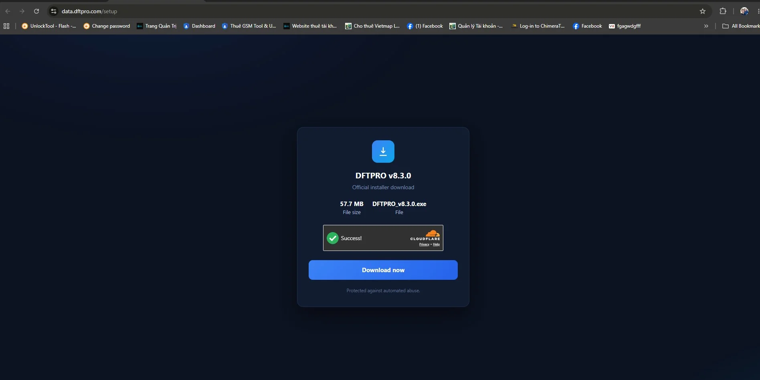The width and height of the screenshot is (760, 380).
Task: Open Cho thuê Vietmap bookmark
Action: tap(372, 26)
